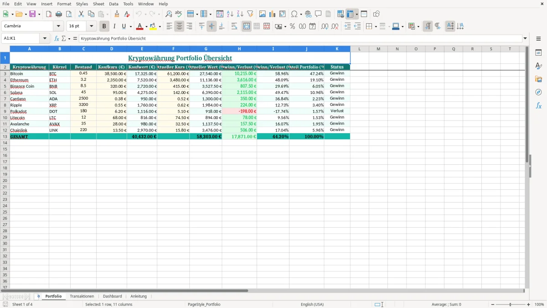
Task: Insert a comment
Action: click(x=318, y=14)
